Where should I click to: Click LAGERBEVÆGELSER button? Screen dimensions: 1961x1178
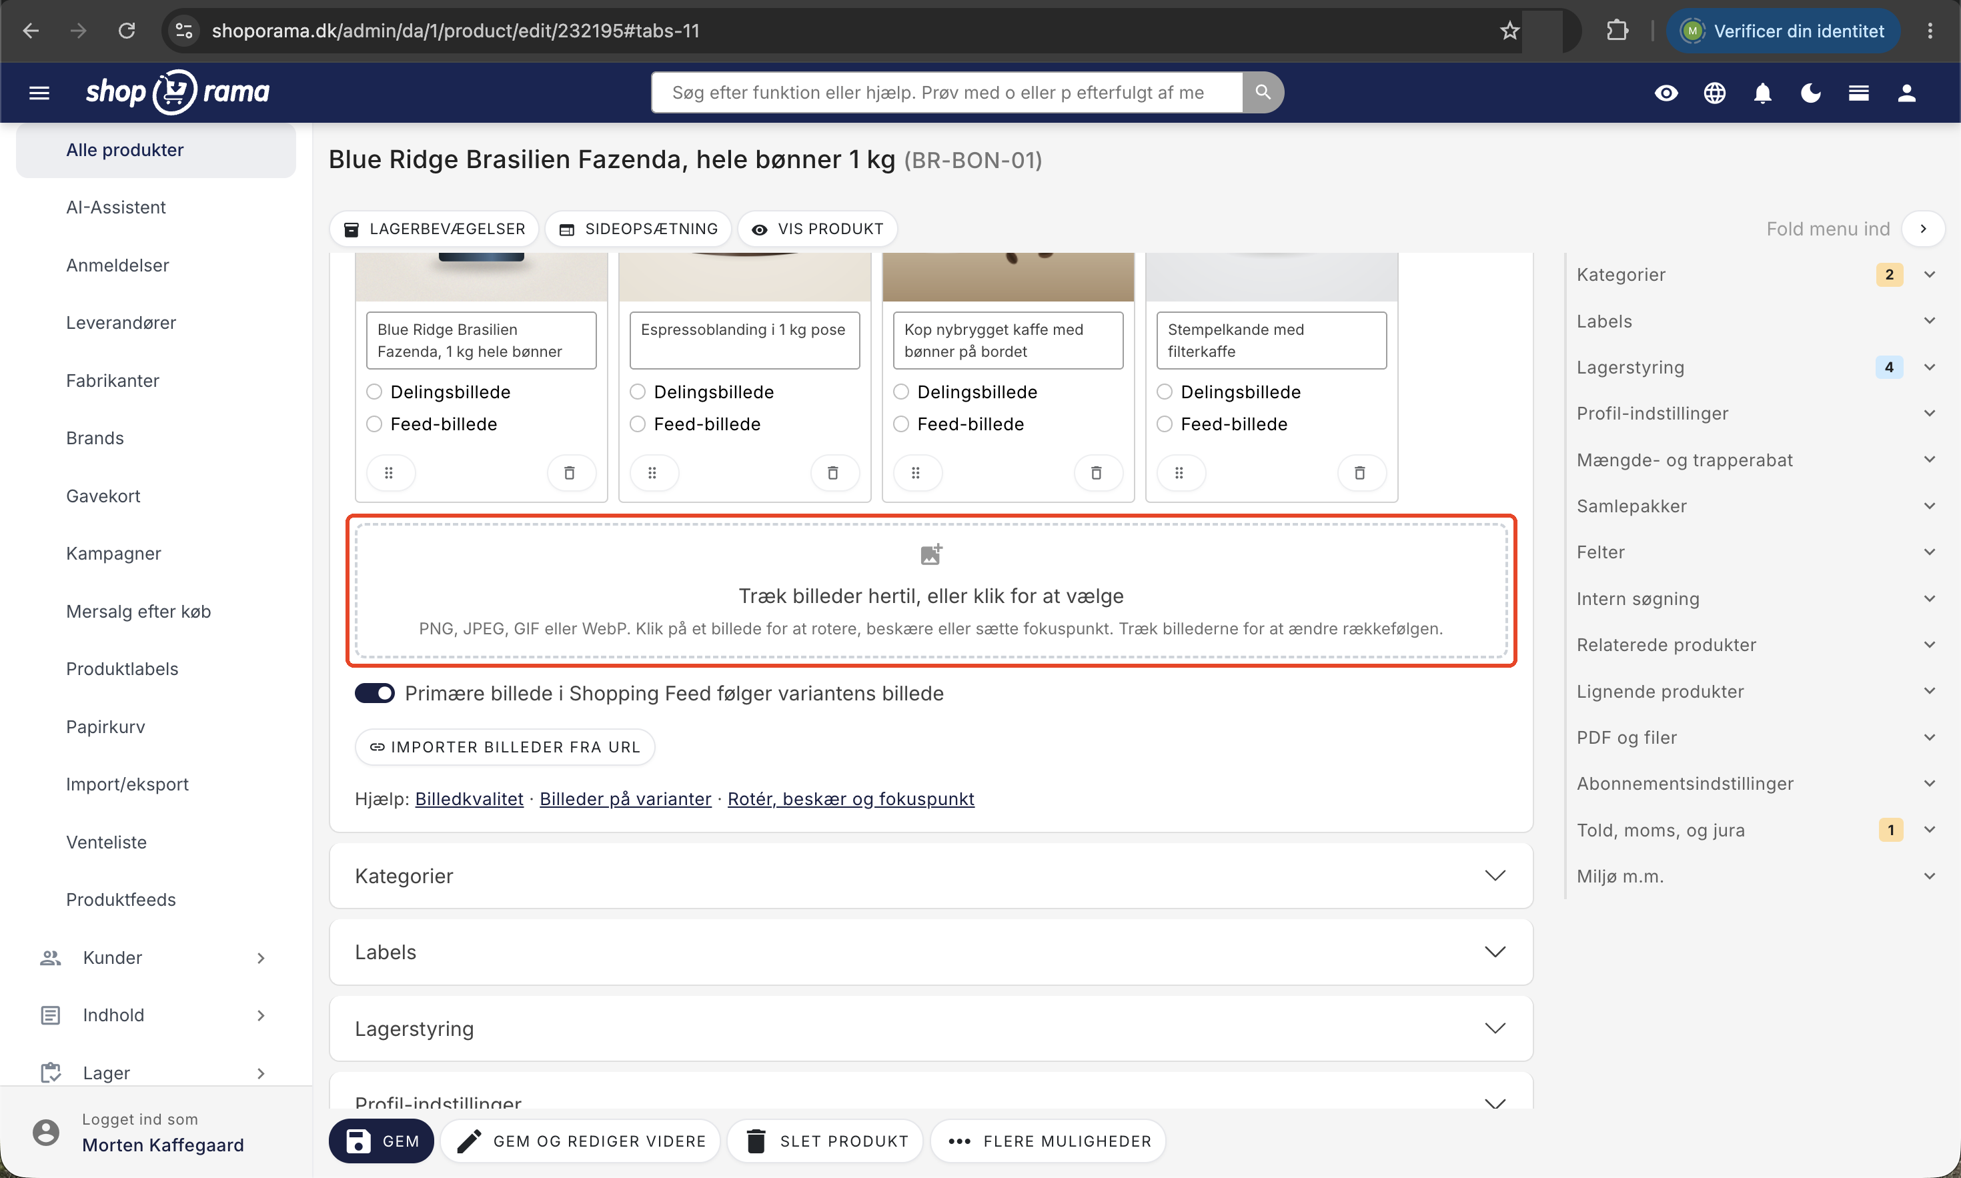pos(434,229)
